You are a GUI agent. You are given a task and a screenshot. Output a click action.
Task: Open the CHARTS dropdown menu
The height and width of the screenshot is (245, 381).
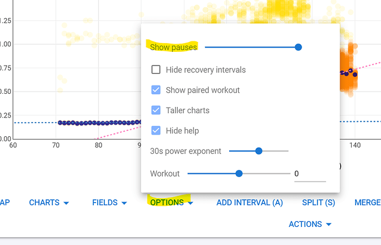49,203
